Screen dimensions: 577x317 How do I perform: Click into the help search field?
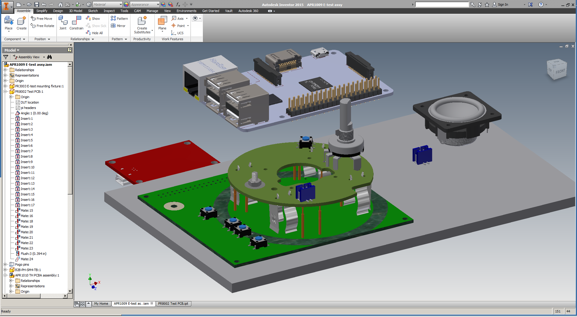[x=442, y=5]
